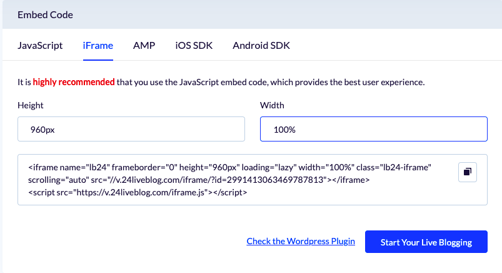Click the red highly recommended text
502x273 pixels.
74,82
